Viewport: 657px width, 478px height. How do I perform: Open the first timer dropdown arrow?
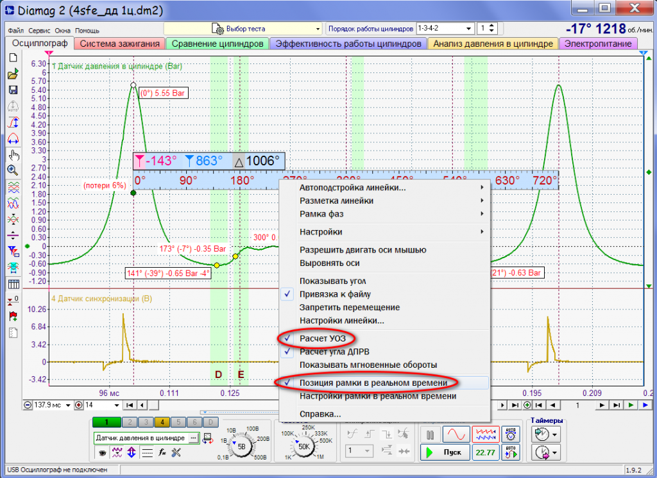coord(555,434)
